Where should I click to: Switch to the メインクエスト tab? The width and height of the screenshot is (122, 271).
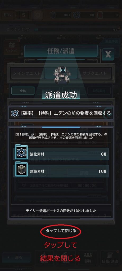click(27, 73)
